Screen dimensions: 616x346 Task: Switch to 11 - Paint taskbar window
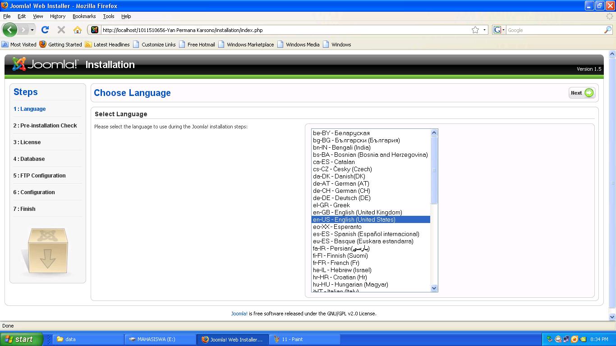click(x=304, y=339)
